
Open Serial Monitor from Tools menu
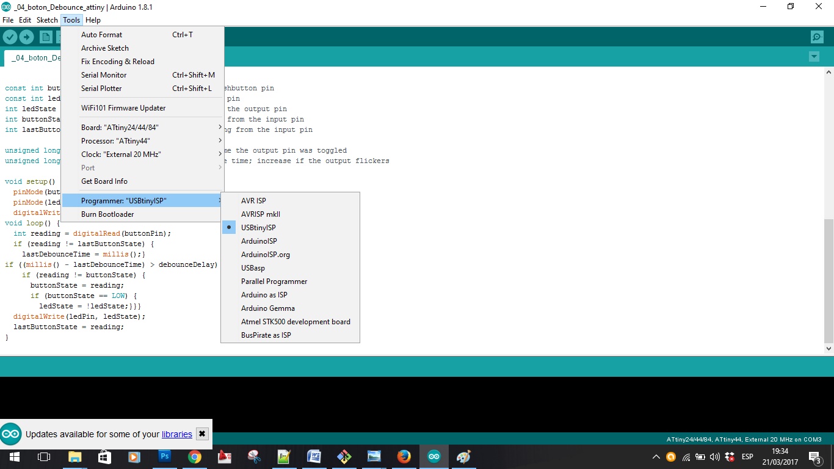(x=143, y=75)
